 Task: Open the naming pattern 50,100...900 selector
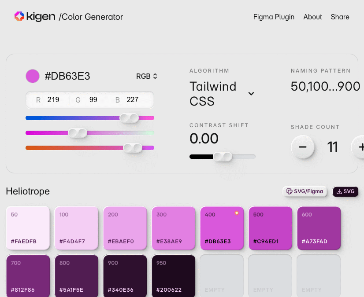click(x=325, y=86)
